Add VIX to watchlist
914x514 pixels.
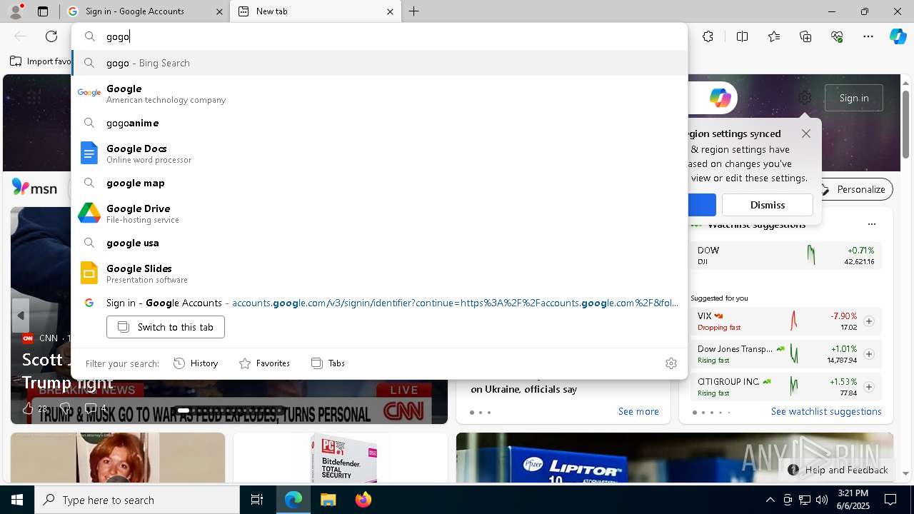point(869,321)
